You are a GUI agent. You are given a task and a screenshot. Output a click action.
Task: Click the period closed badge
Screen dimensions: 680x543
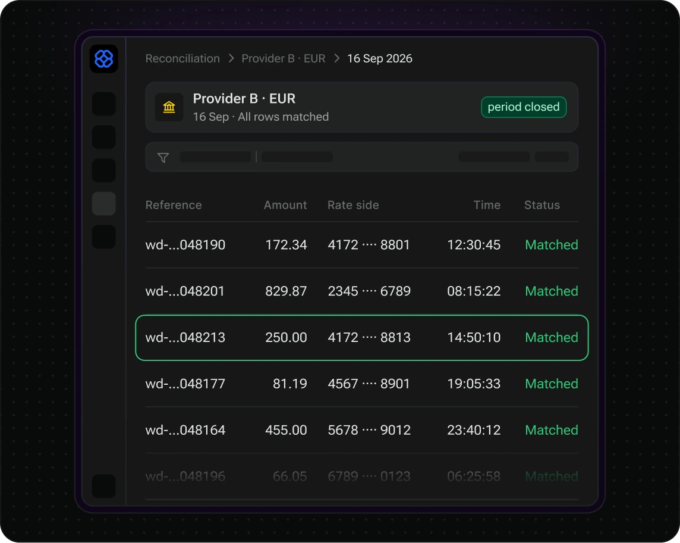[x=524, y=107]
